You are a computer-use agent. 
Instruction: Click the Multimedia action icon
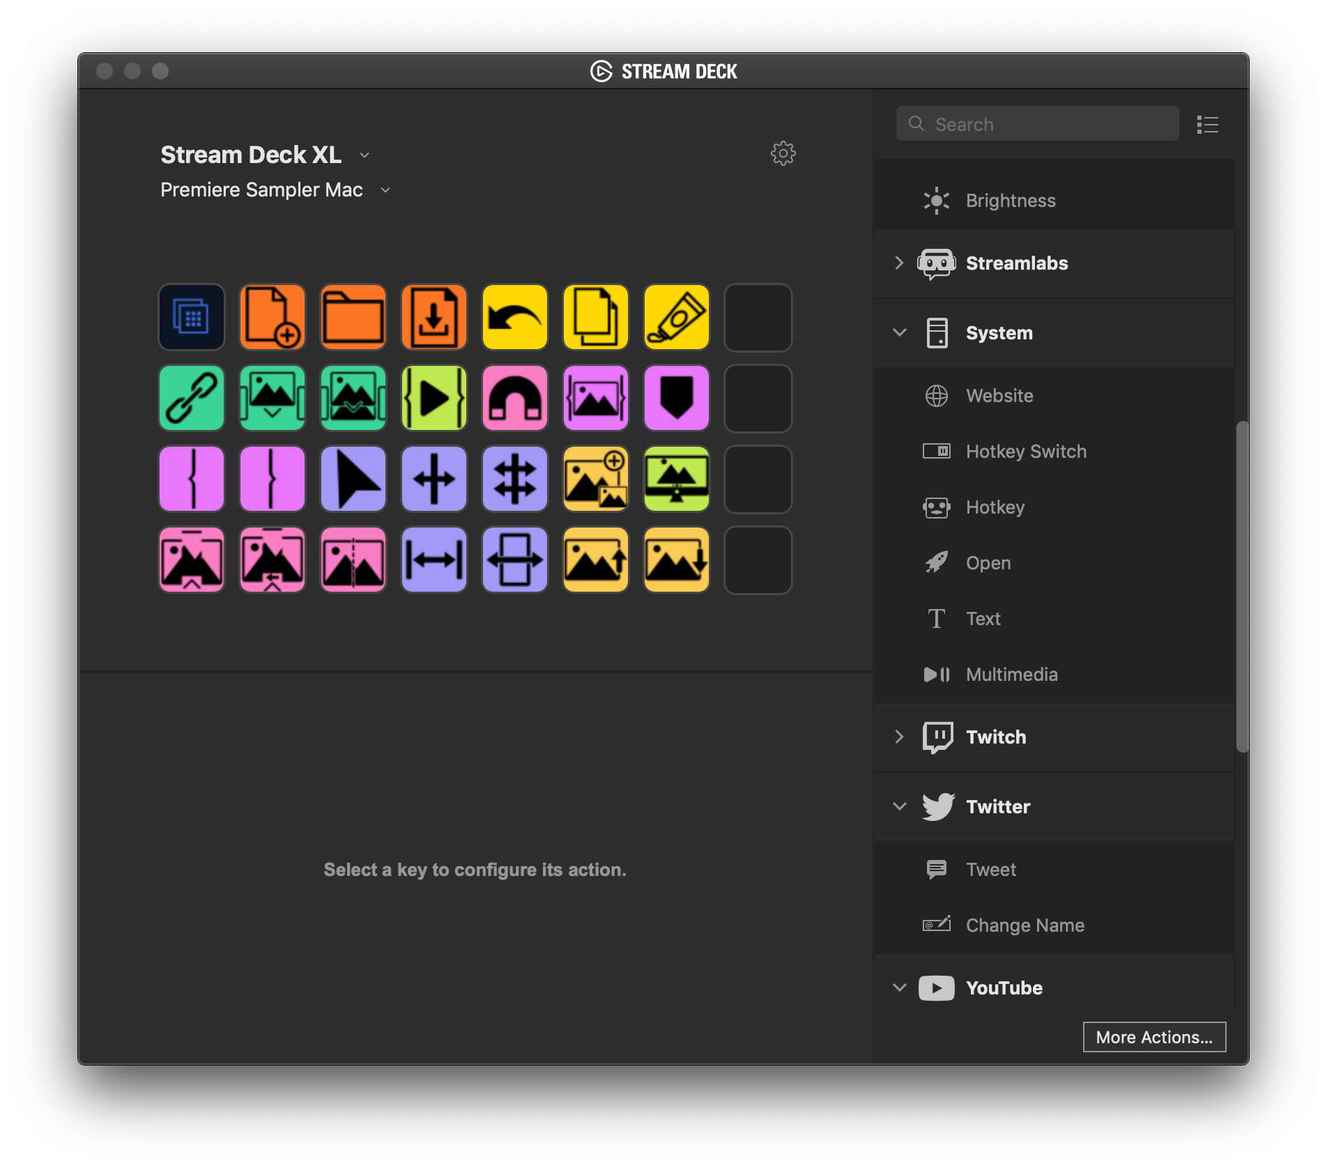point(937,674)
